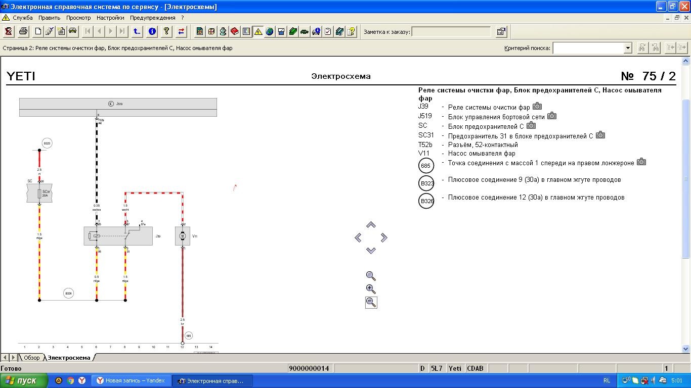Screen dimensions: 691x388
Task: Open the Править menu
Action: [50, 18]
